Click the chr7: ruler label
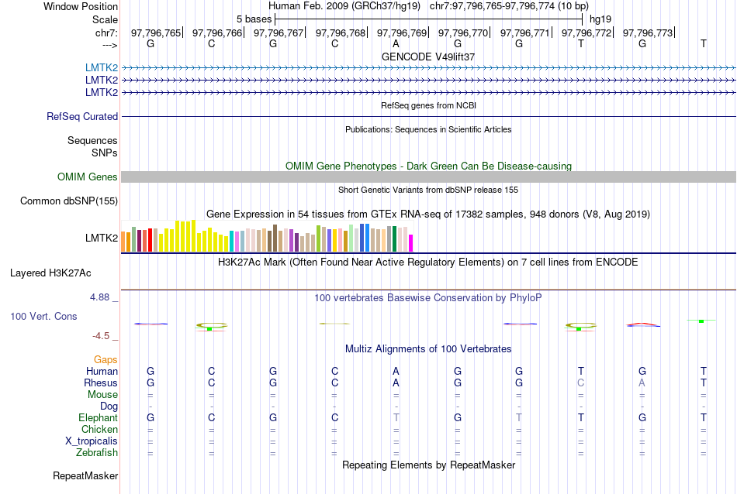The height and width of the screenshot is (494, 737). (106, 33)
